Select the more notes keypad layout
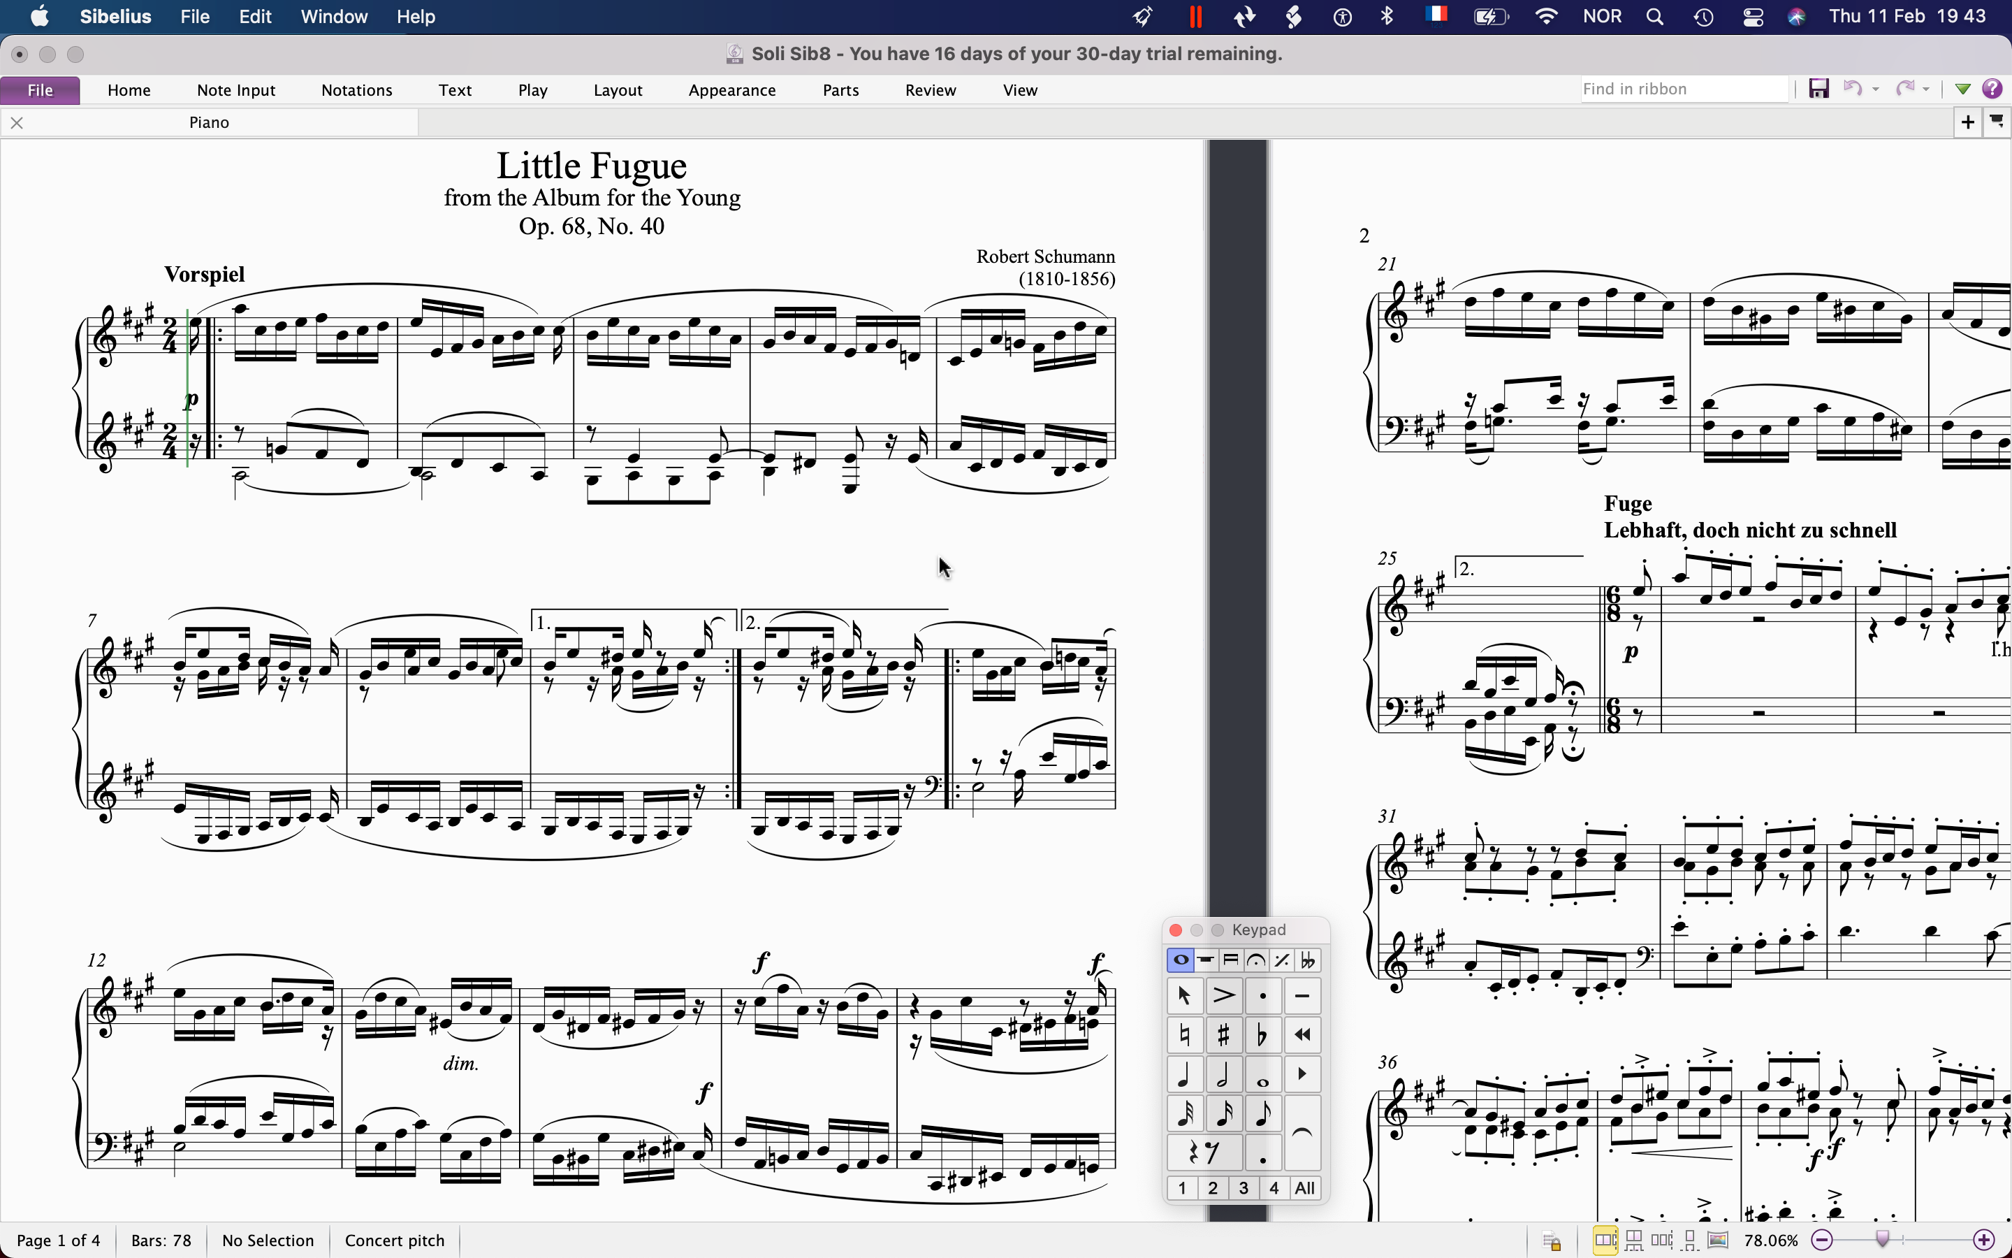The image size is (2012, 1258). pyautogui.click(x=1206, y=960)
